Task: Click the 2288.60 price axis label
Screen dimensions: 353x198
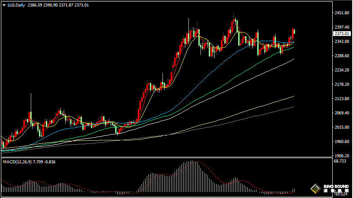Action: tap(342, 56)
